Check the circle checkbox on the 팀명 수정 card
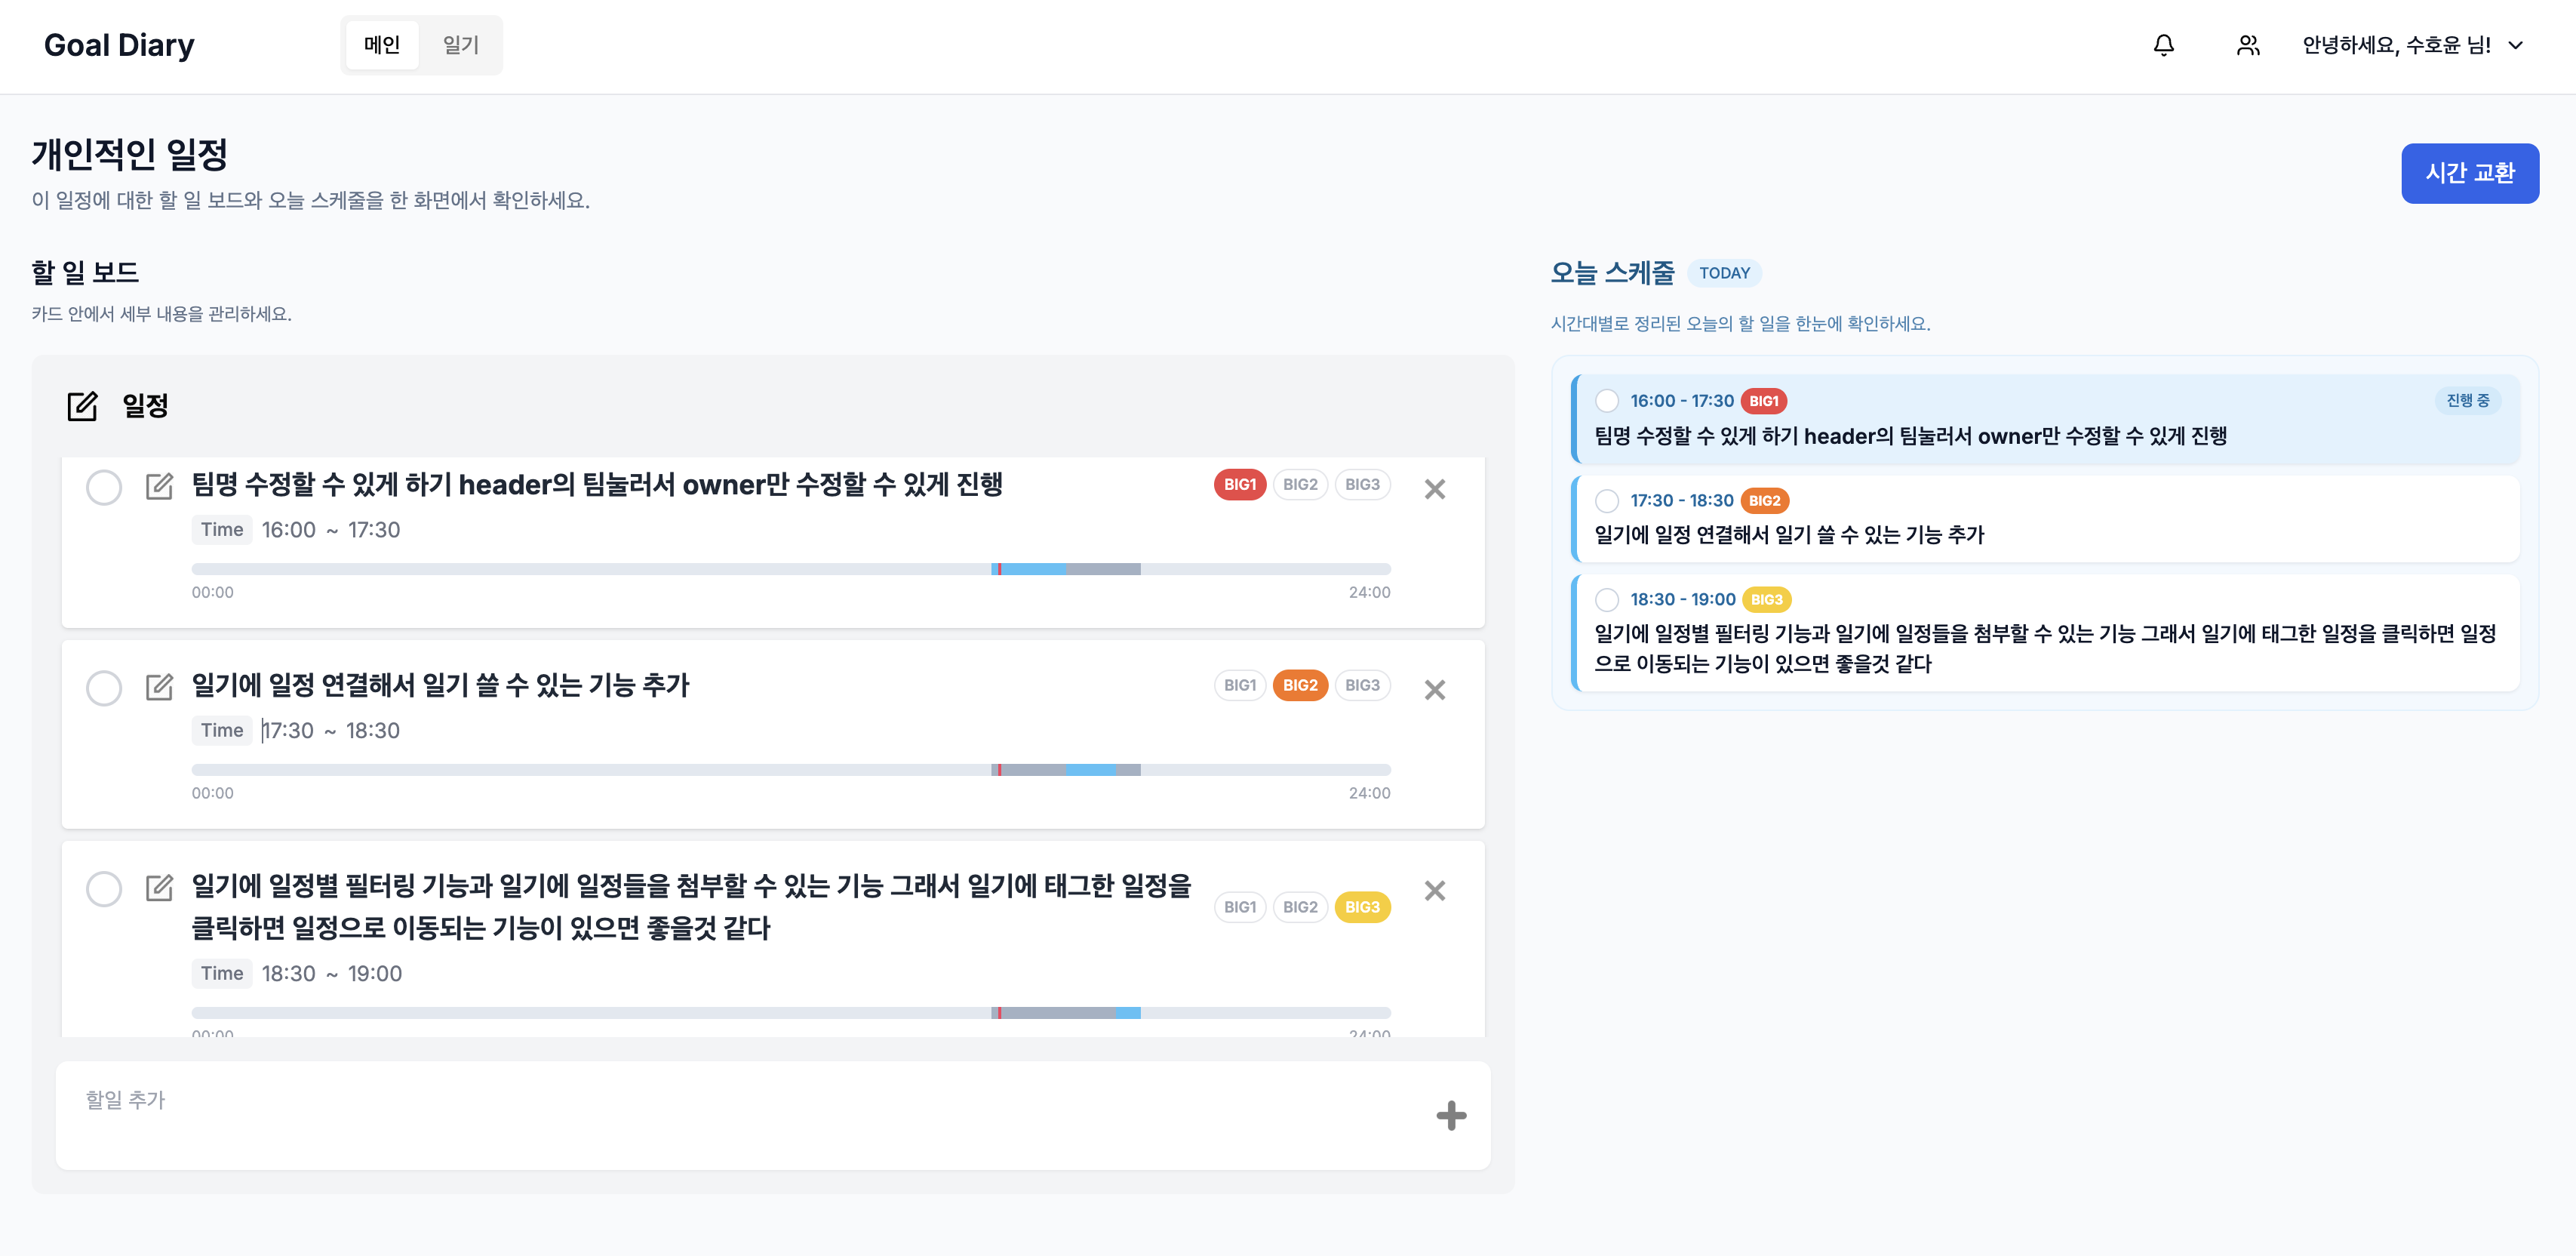Image resolution: width=2576 pixels, height=1256 pixels. point(104,487)
